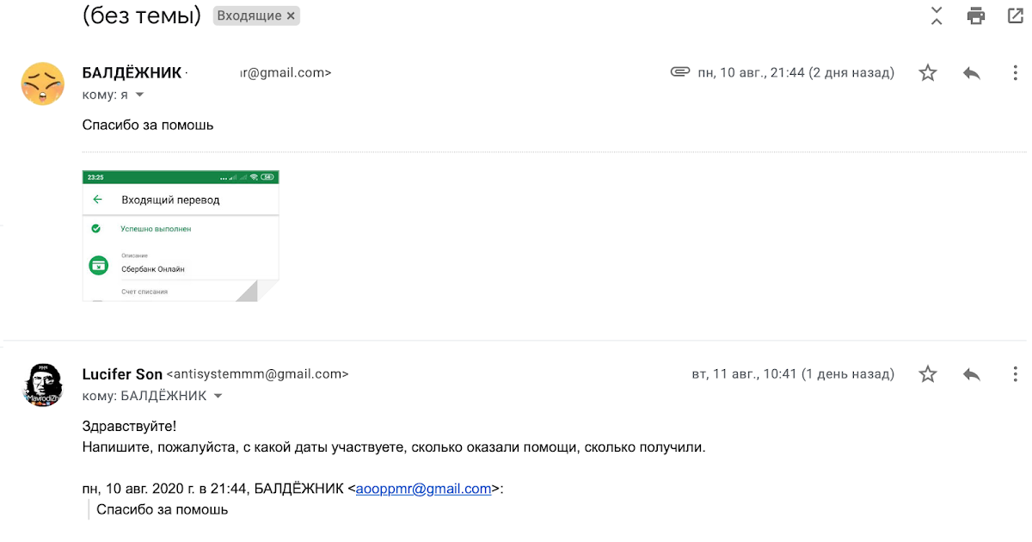
Task: Open more options for Lucifer Son email
Action: tap(1015, 374)
